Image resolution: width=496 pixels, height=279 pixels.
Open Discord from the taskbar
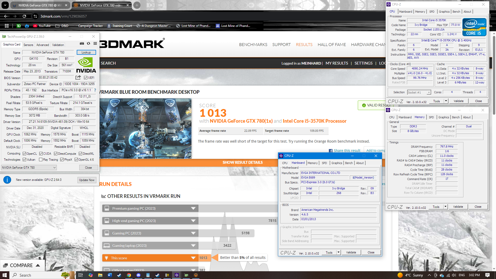pos(138,275)
